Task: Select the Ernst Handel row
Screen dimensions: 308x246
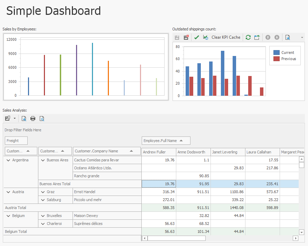Action: pos(107,192)
